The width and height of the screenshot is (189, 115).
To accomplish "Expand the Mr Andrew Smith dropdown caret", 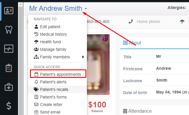I will [86, 9].
